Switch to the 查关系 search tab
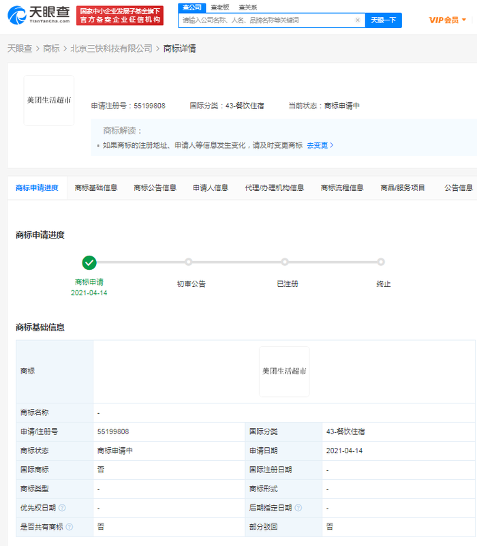Image resolution: width=477 pixels, height=546 pixels. [247, 7]
